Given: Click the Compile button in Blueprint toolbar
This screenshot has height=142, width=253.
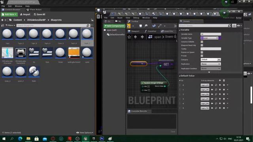Looking at the screenshot, I should (128, 26).
